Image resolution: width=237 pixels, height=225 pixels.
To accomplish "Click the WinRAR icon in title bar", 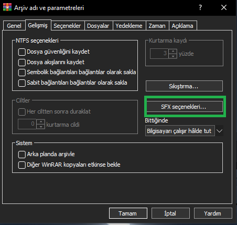I will point(7,7).
